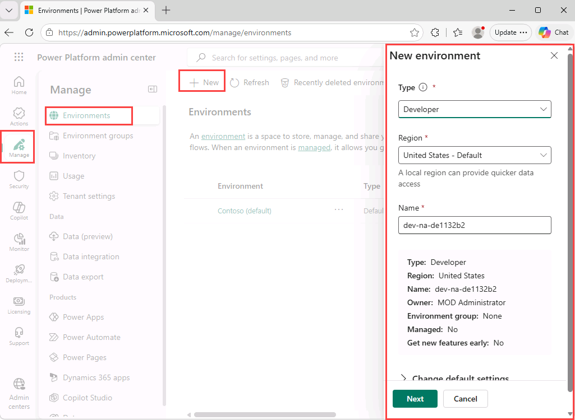Viewport: 575px width, 420px height.
Task: Bookmark page with the star icon
Action: point(415,32)
